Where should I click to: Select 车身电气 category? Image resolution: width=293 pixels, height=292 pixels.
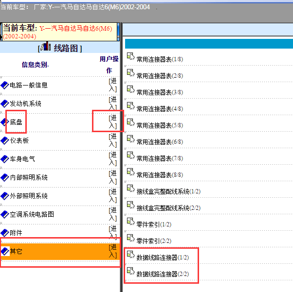click(x=22, y=159)
